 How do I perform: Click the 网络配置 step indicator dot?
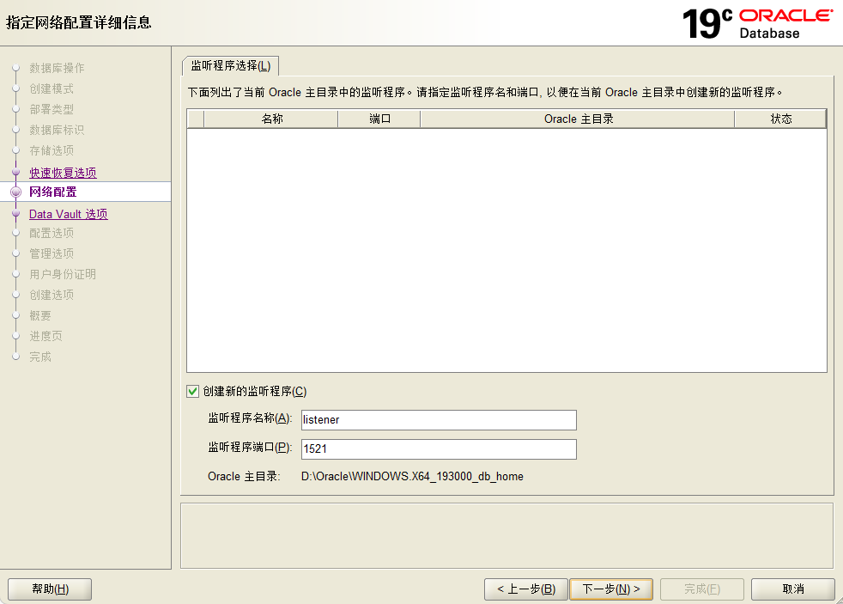[15, 192]
